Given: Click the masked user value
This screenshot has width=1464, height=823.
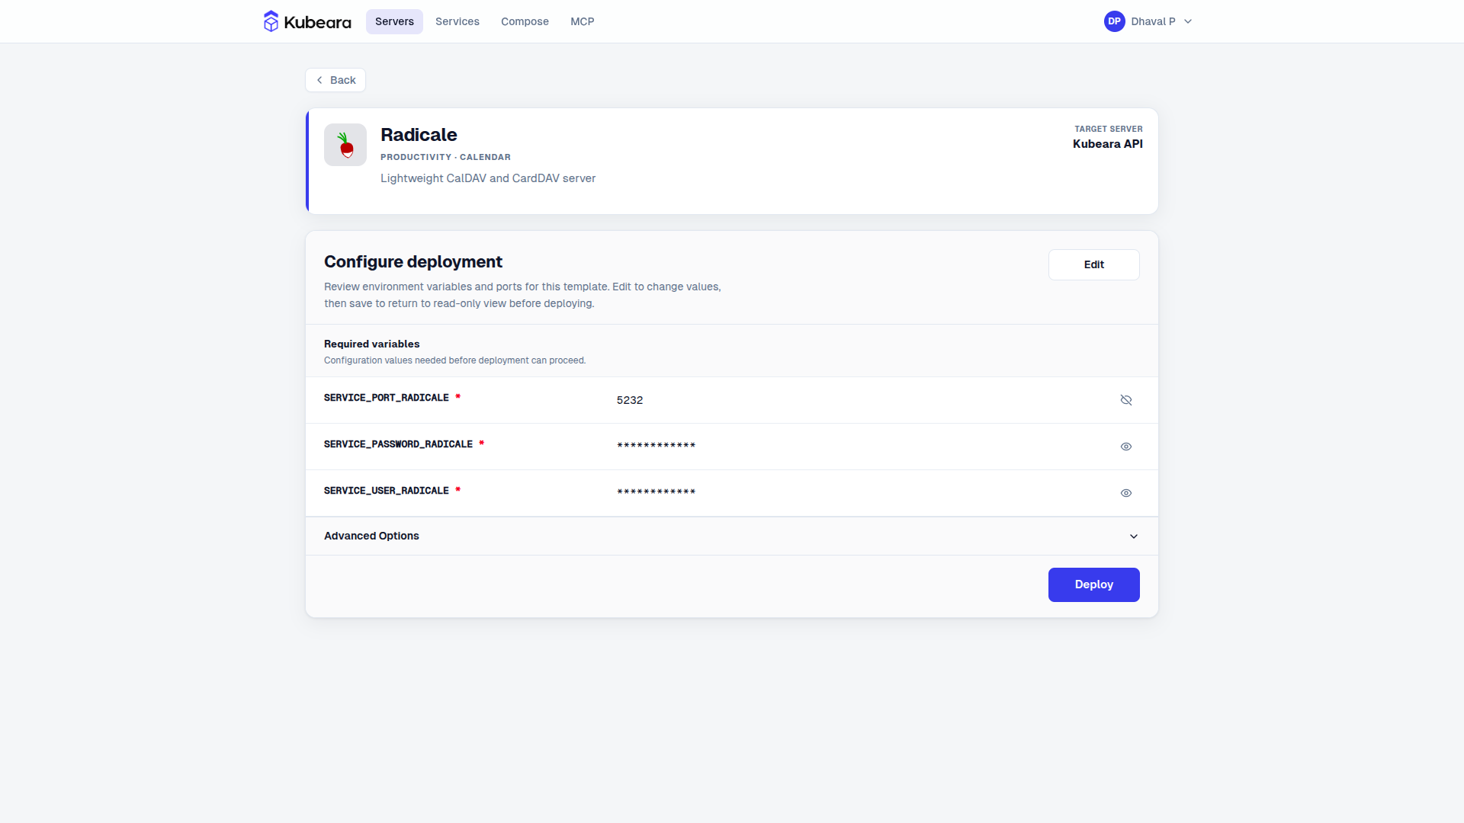Looking at the screenshot, I should 656,492.
